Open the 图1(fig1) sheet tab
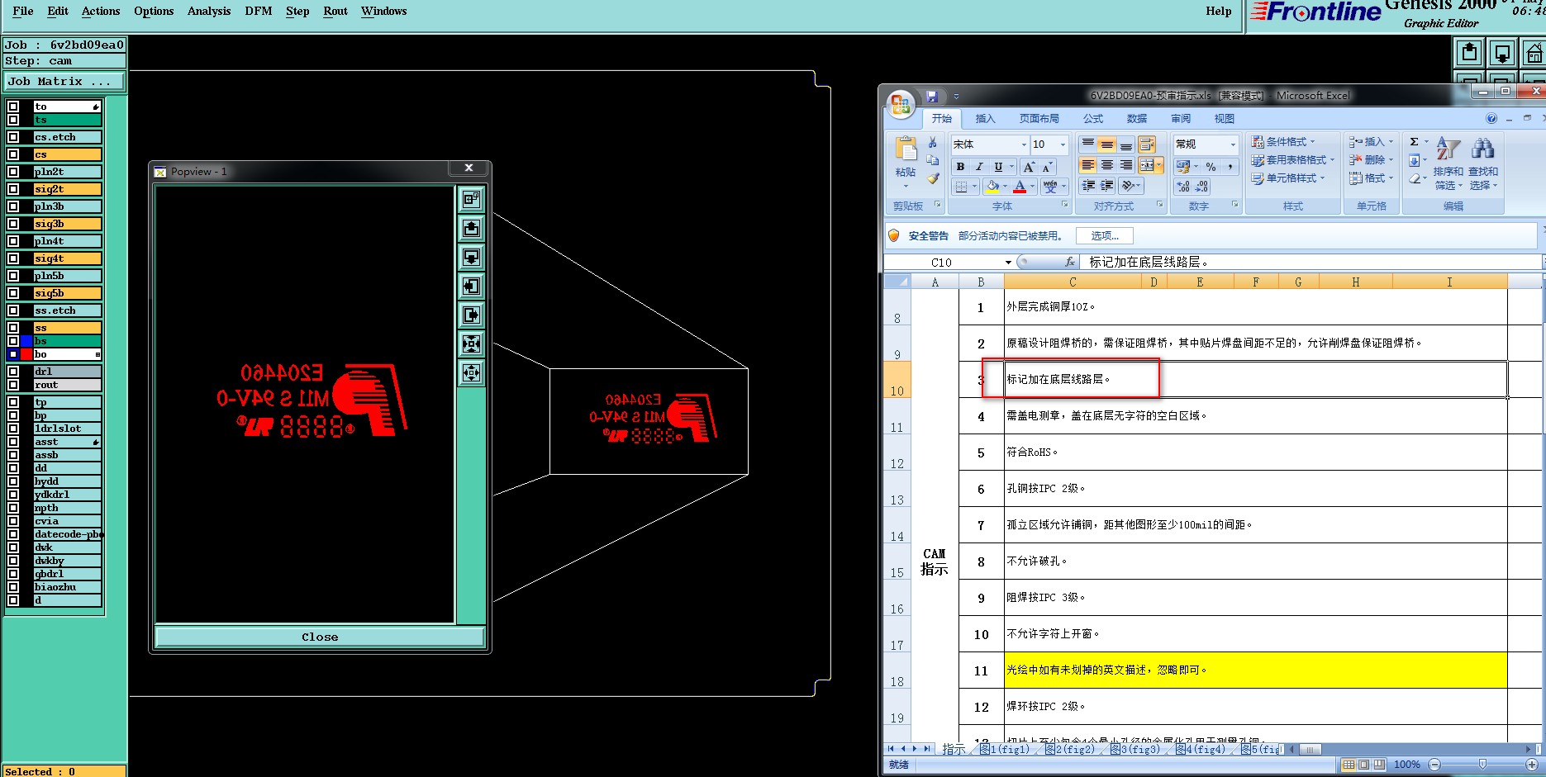Viewport: 1546px width, 777px height. 1005,749
